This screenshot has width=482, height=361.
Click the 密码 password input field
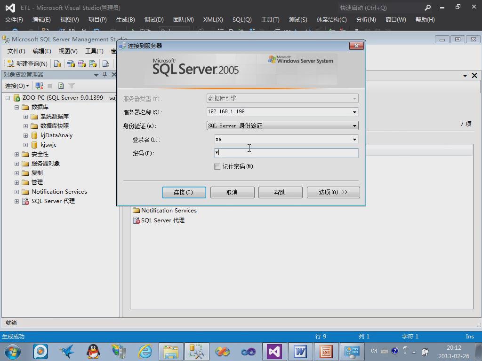[x=286, y=153]
